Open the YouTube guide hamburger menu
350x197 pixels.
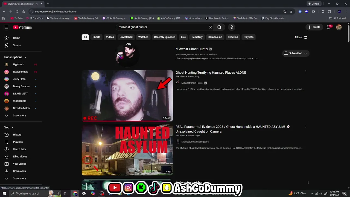tap(7, 27)
